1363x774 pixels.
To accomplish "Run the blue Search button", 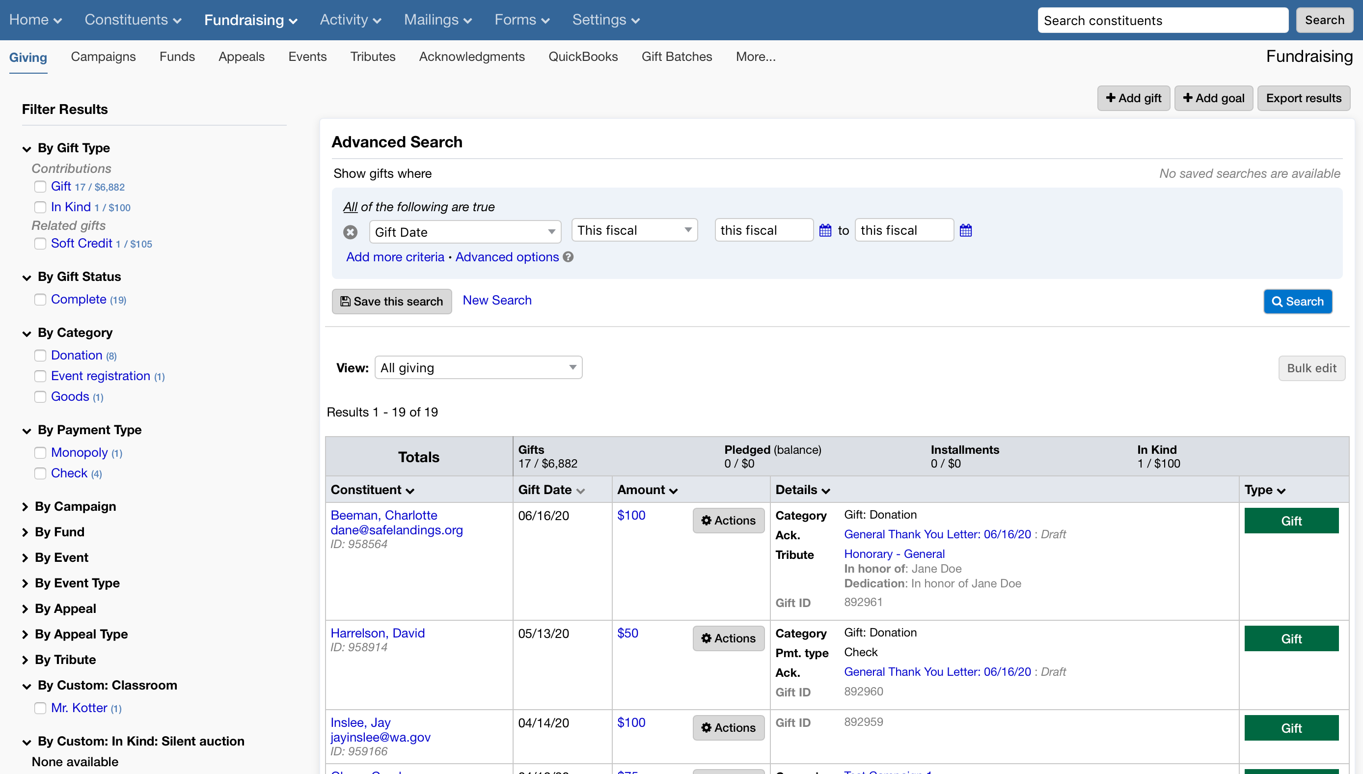I will click(x=1297, y=302).
